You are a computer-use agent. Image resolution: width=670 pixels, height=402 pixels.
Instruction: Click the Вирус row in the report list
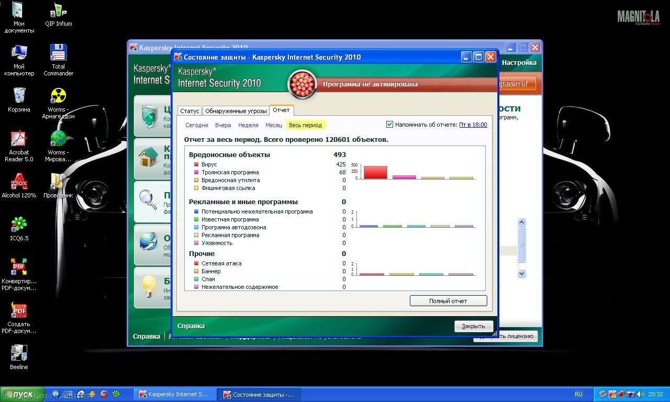[x=270, y=164]
